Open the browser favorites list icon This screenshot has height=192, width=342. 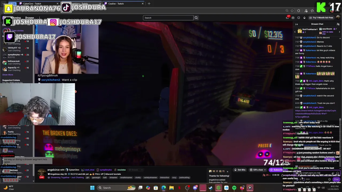point(312,11)
